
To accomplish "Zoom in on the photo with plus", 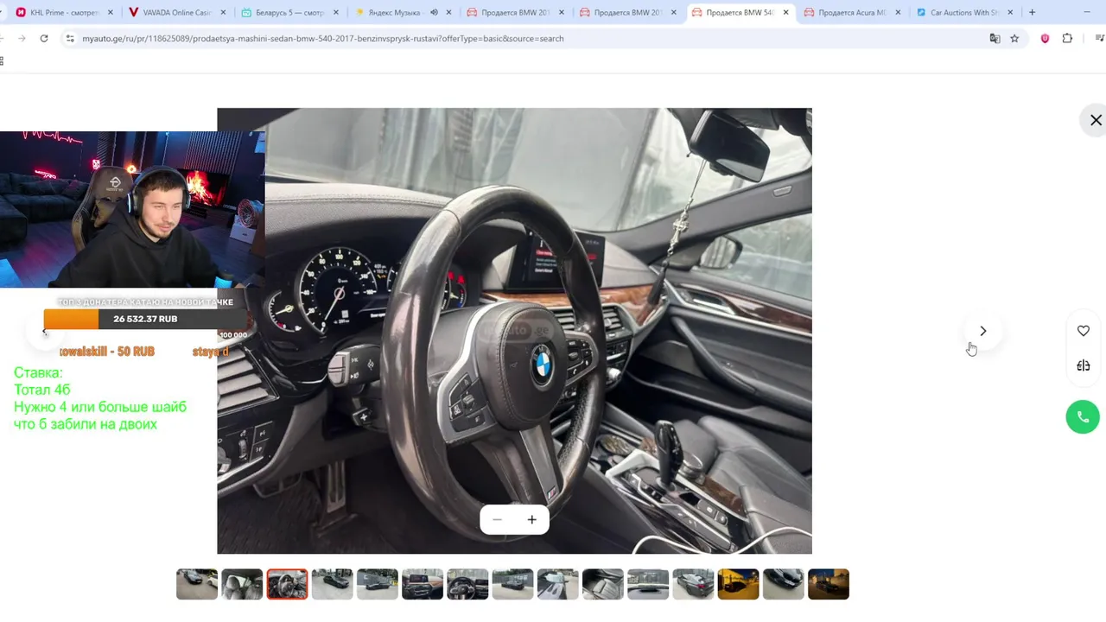I will coord(531,519).
